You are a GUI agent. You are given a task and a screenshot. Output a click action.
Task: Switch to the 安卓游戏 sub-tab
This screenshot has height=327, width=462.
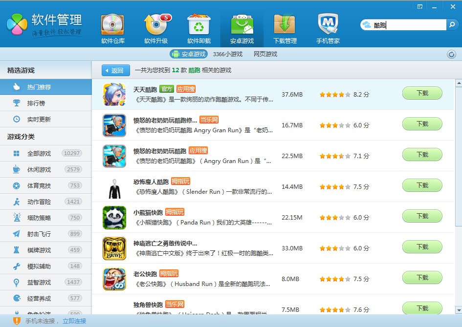pyautogui.click(x=189, y=54)
